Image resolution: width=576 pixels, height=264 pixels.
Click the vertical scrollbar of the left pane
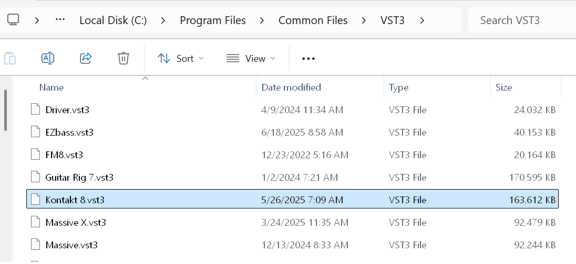point(5,110)
